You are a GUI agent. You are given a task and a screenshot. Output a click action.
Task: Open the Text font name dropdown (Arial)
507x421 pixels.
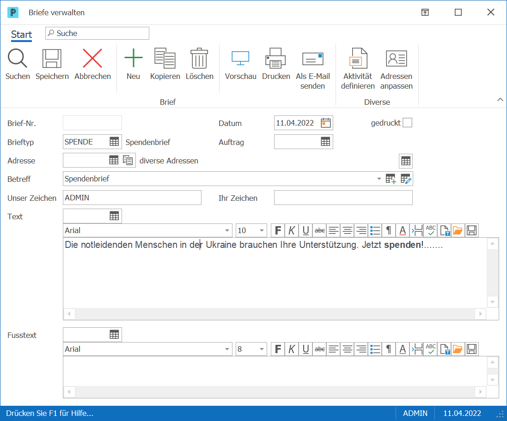pos(227,230)
